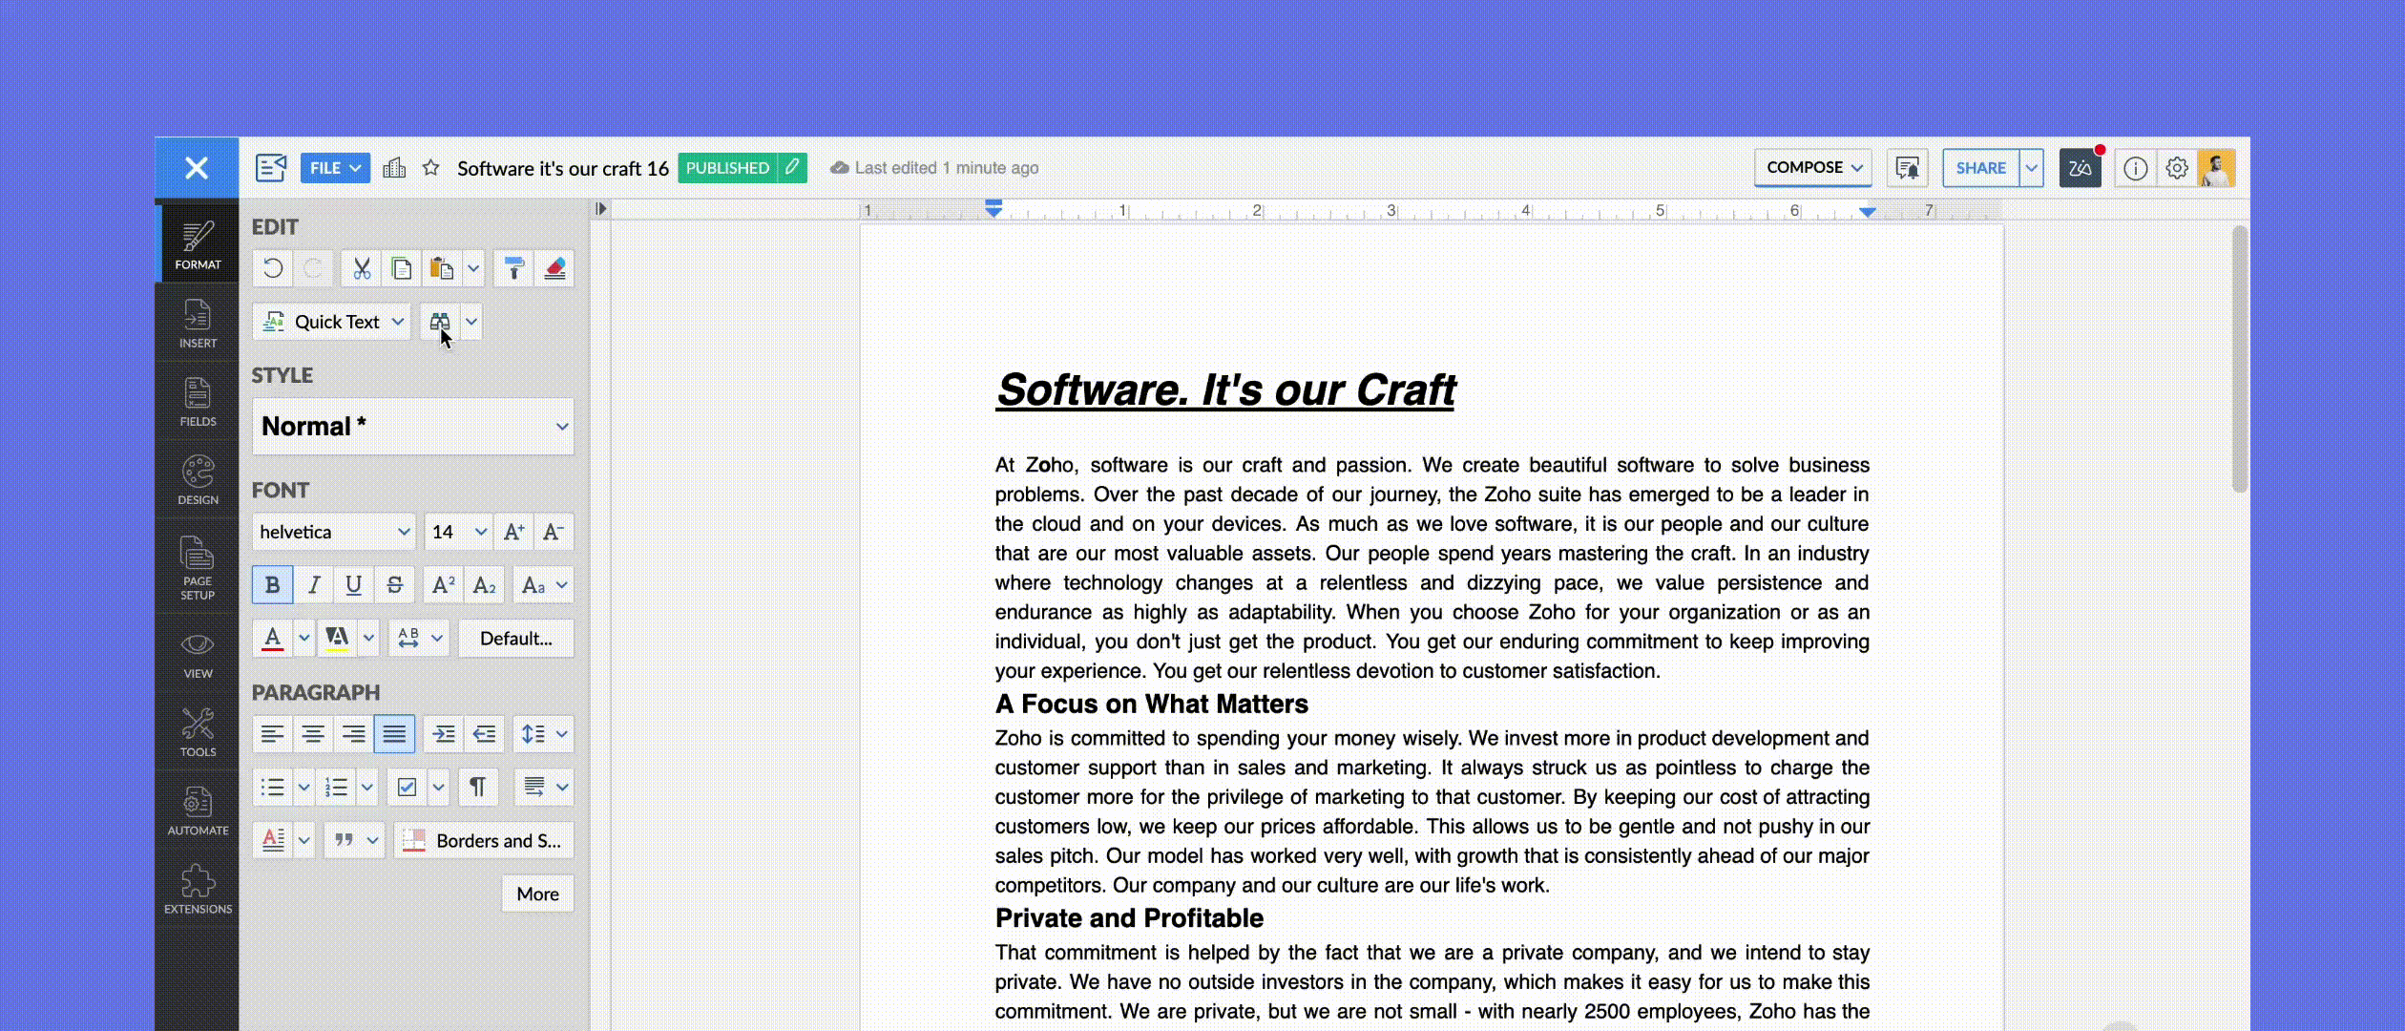The image size is (2405, 1031).
Task: Collapse the format panel arrow toggle
Action: click(600, 209)
